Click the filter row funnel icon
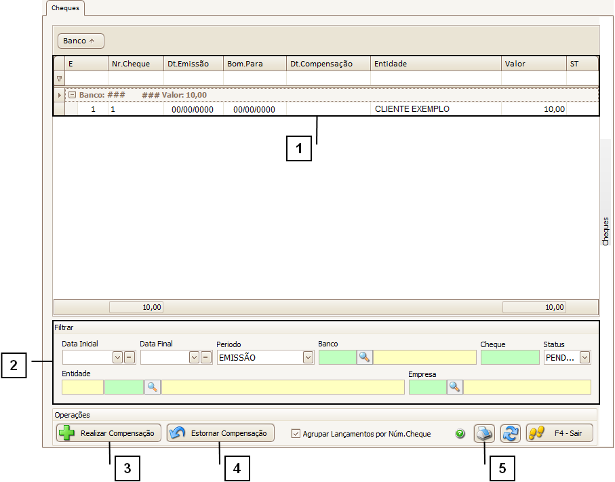 (59, 79)
